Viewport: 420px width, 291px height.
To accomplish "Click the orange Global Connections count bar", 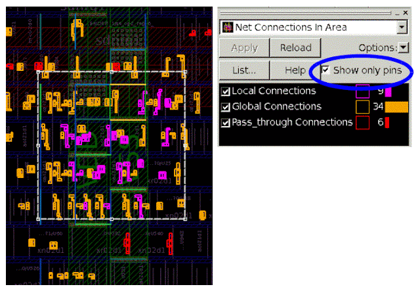I will tap(396, 107).
